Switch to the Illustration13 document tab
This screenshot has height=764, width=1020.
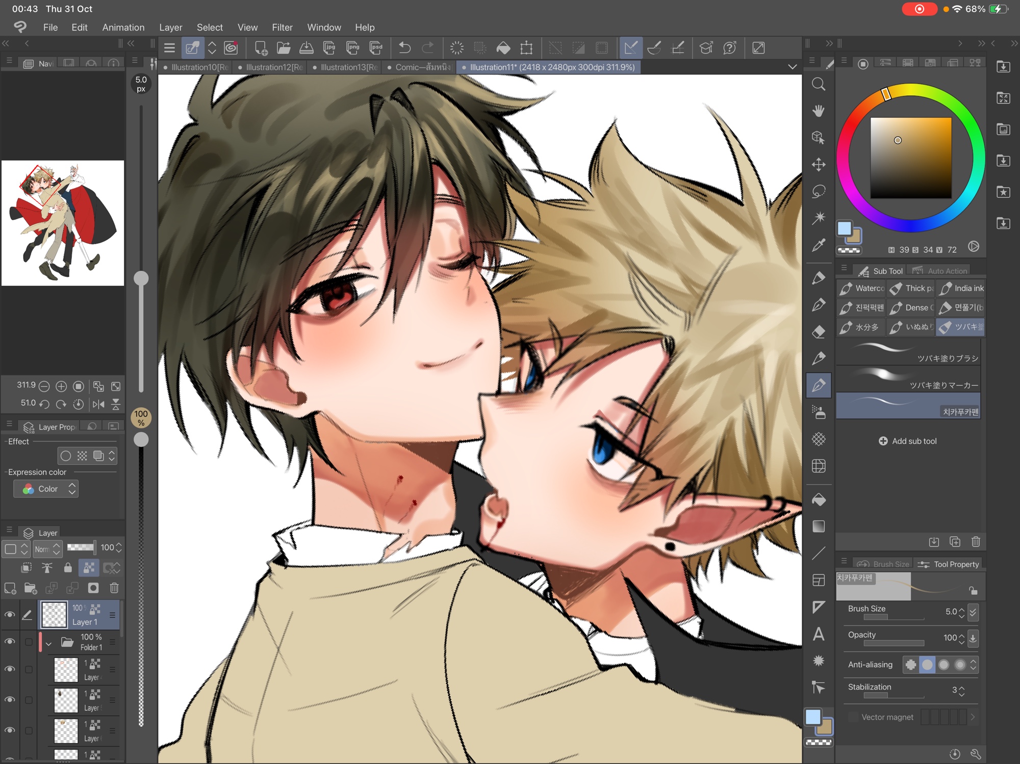(x=346, y=67)
